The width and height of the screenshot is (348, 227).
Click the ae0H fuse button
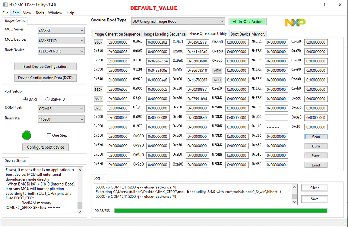[x=217, y=80]
